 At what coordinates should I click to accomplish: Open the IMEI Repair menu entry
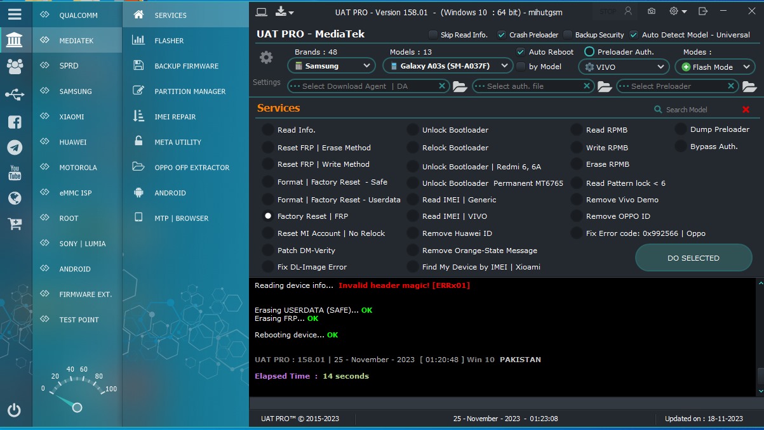coord(175,117)
